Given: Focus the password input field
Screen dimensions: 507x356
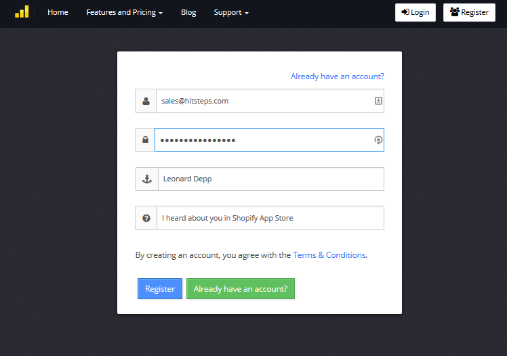Looking at the screenshot, I should coord(269,139).
